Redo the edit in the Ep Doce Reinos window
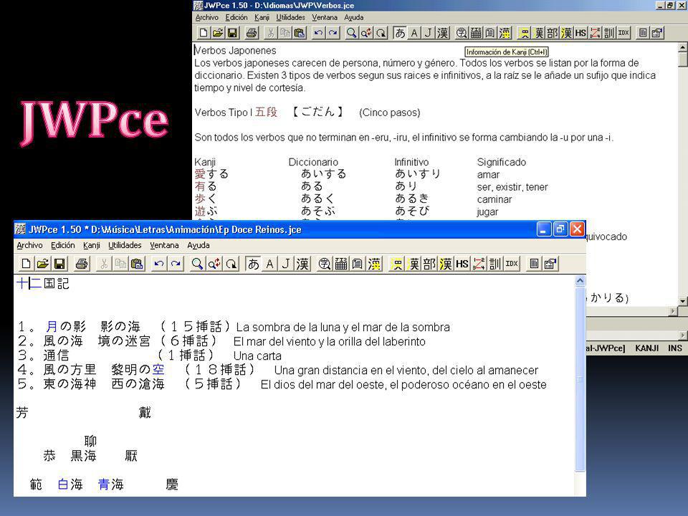 point(176,264)
